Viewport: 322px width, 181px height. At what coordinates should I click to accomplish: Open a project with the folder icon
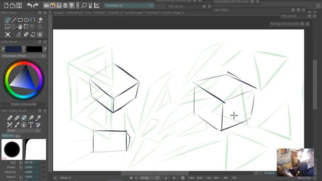point(13,6)
